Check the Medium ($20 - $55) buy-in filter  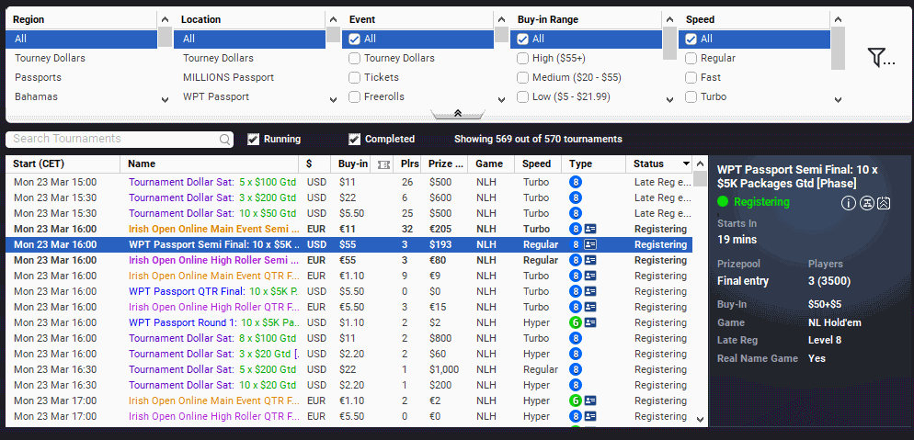tap(522, 77)
